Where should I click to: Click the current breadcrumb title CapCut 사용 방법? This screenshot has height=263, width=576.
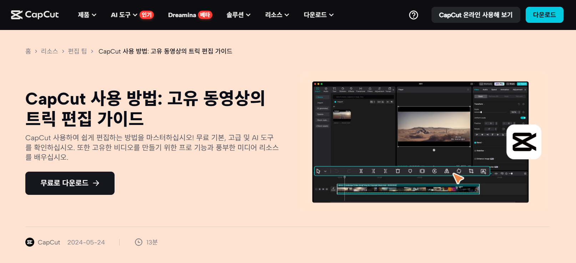165,51
